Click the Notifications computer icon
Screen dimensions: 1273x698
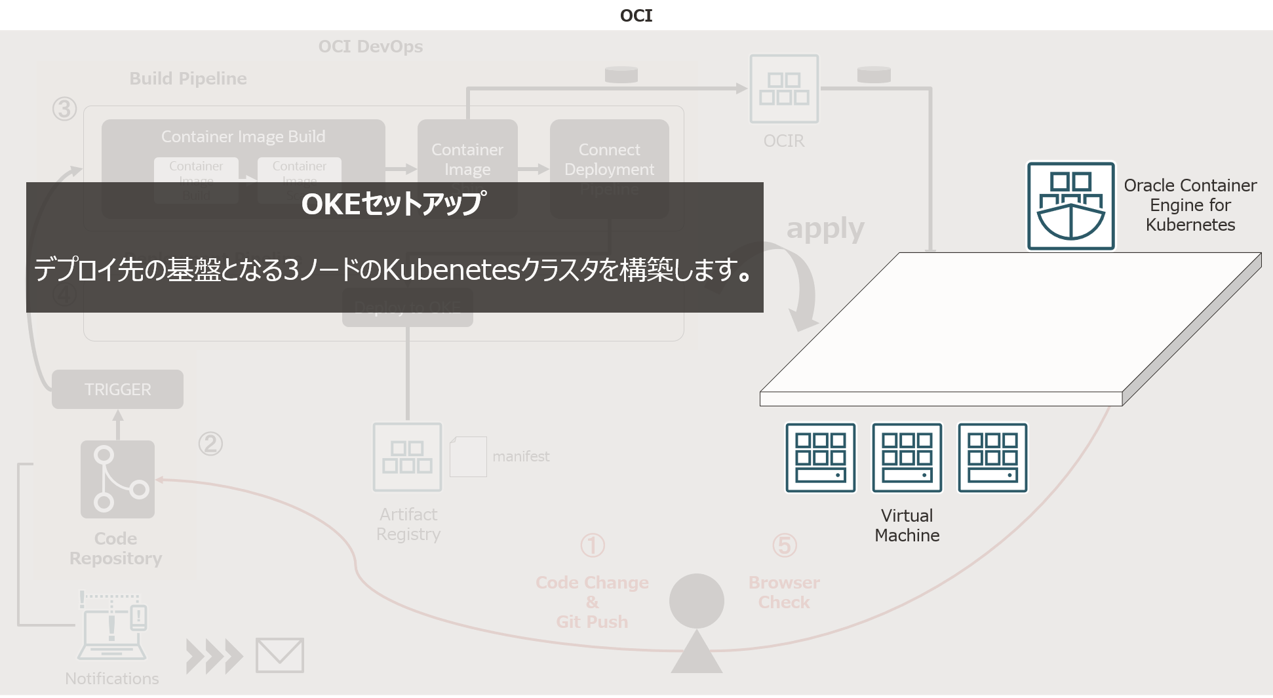[112, 626]
